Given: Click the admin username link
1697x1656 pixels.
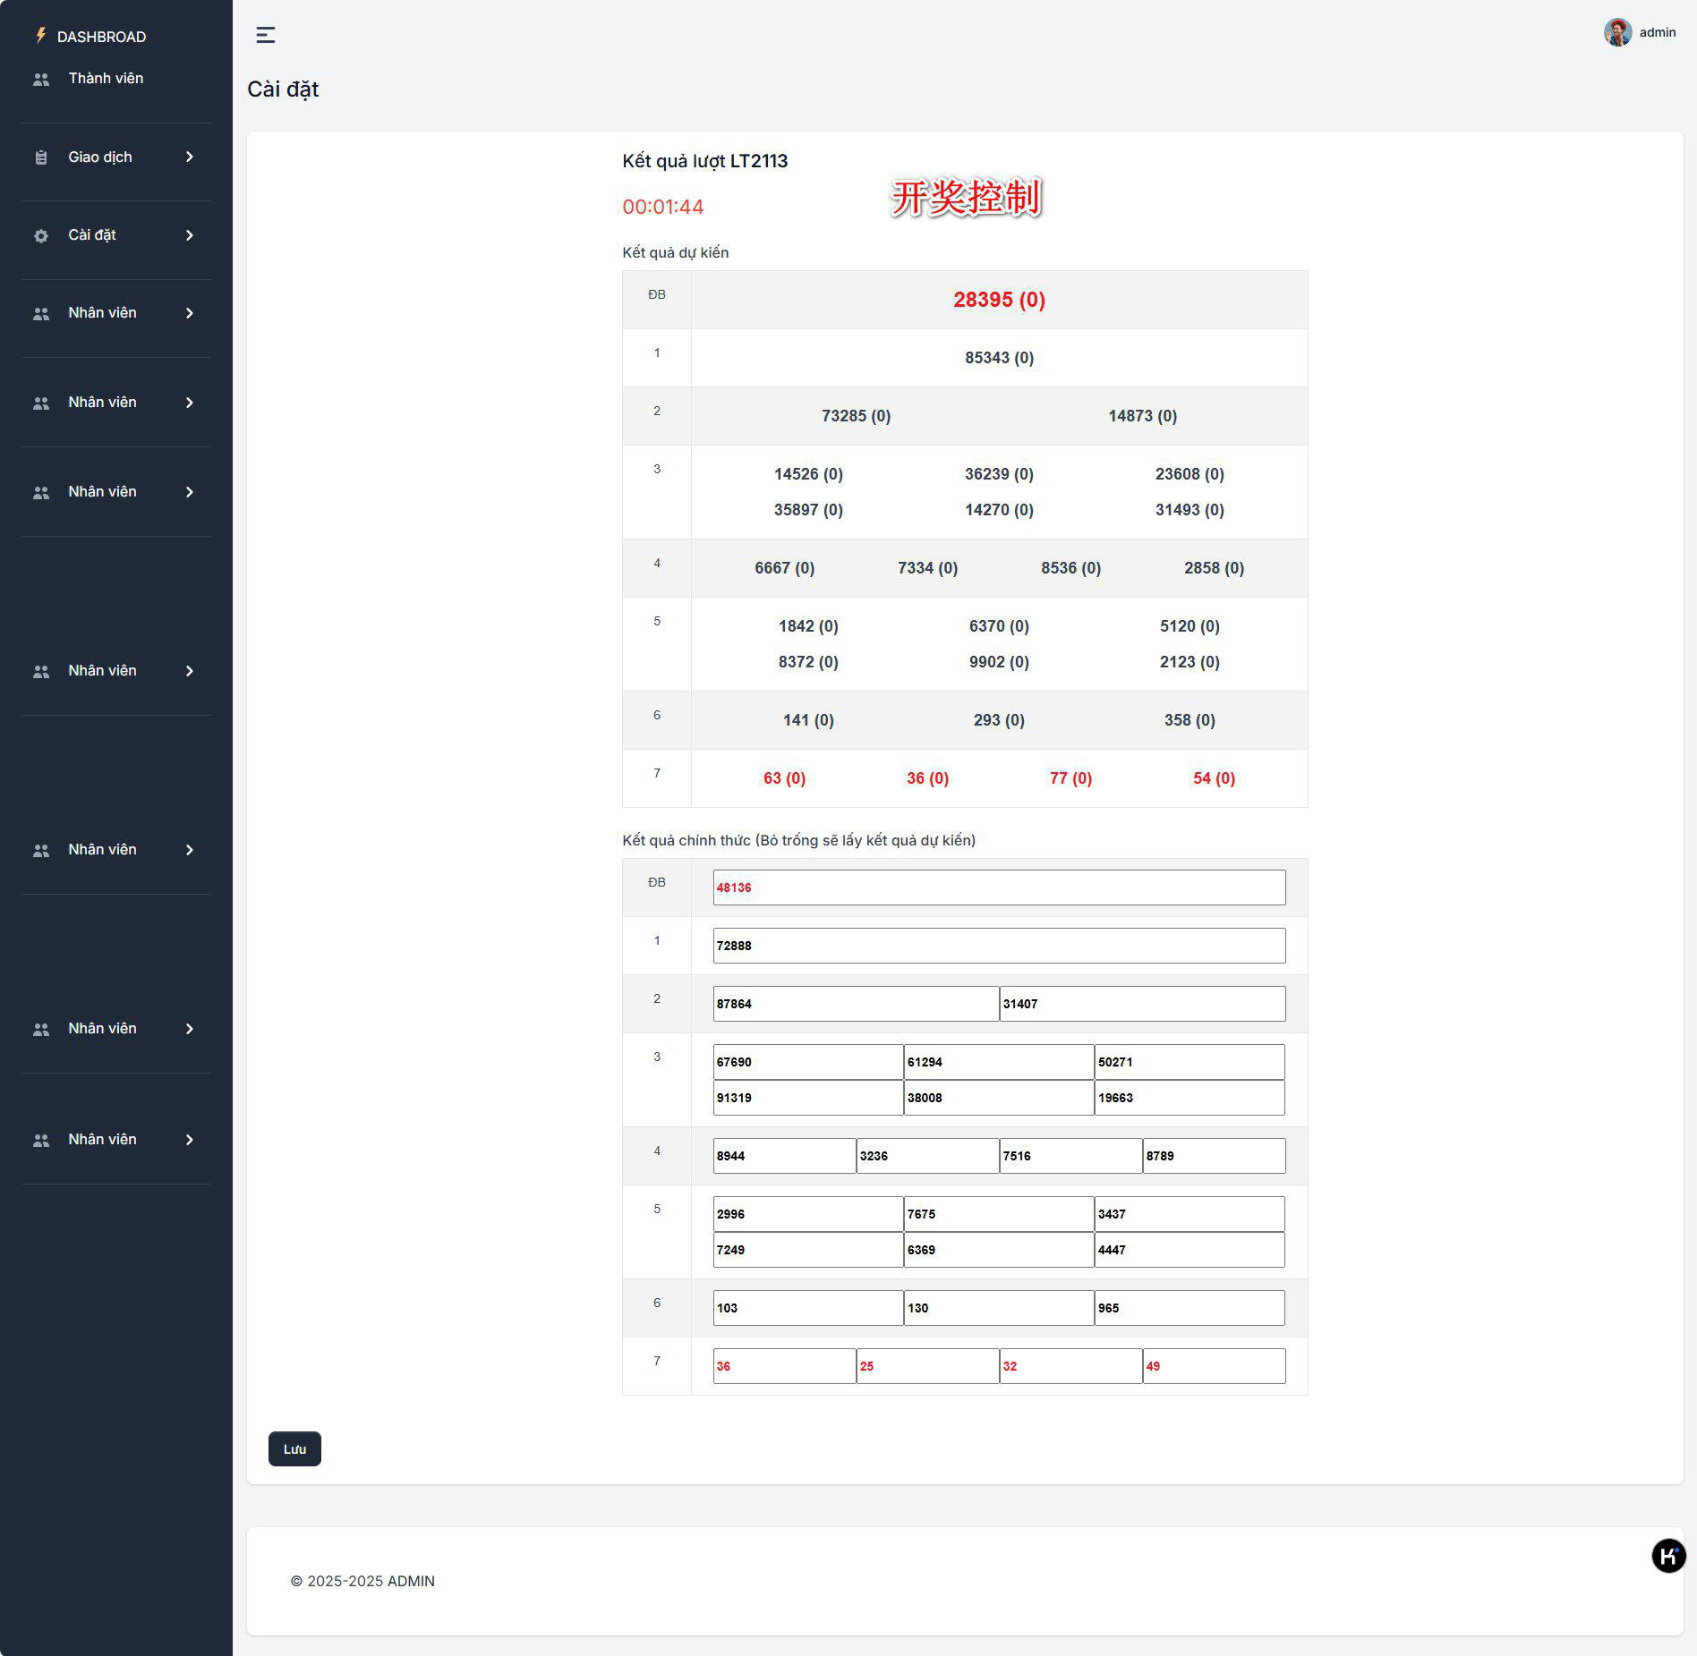Looking at the screenshot, I should coord(1657,33).
